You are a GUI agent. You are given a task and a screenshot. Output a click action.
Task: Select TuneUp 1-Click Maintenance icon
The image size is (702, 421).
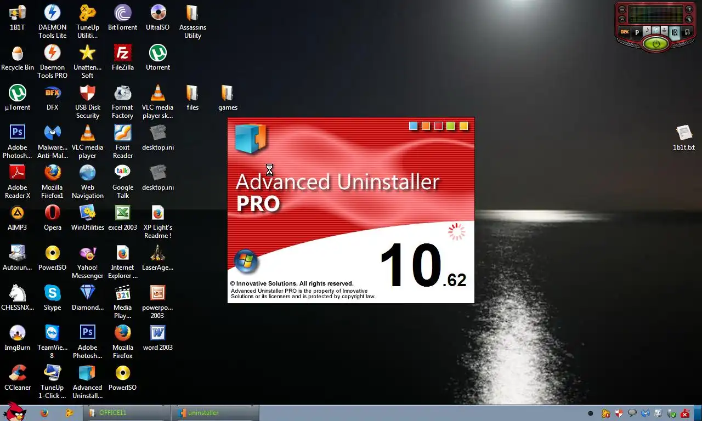tap(53, 382)
